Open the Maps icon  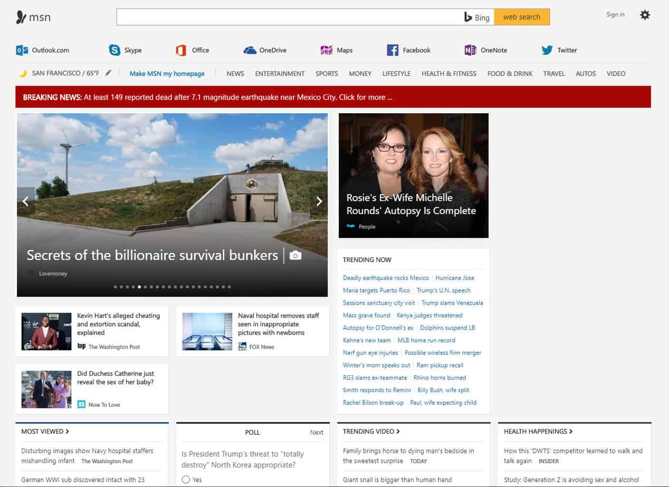click(x=327, y=51)
